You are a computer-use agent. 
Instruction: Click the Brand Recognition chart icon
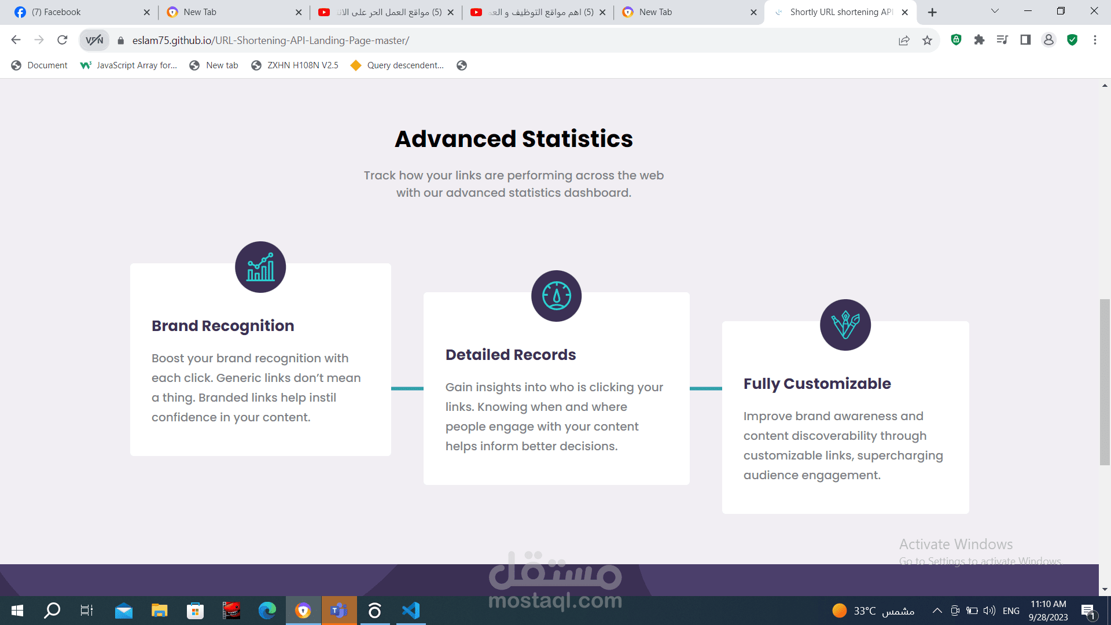pyautogui.click(x=260, y=267)
